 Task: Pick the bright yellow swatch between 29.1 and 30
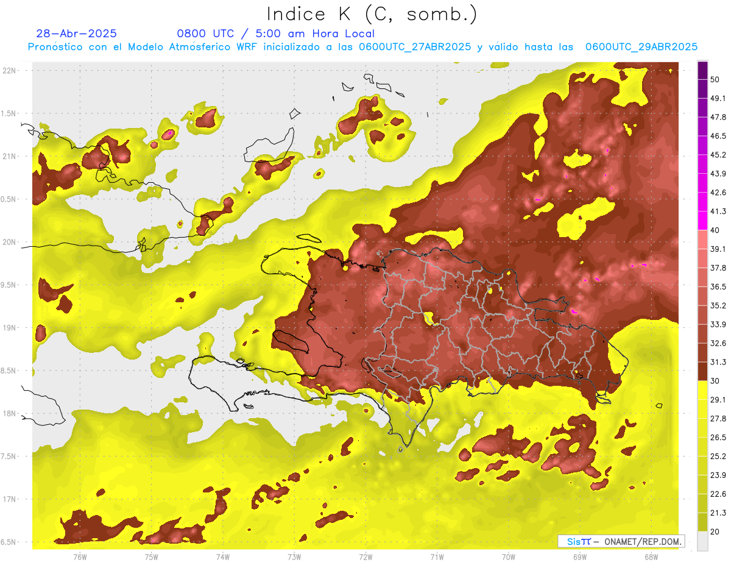[702, 391]
